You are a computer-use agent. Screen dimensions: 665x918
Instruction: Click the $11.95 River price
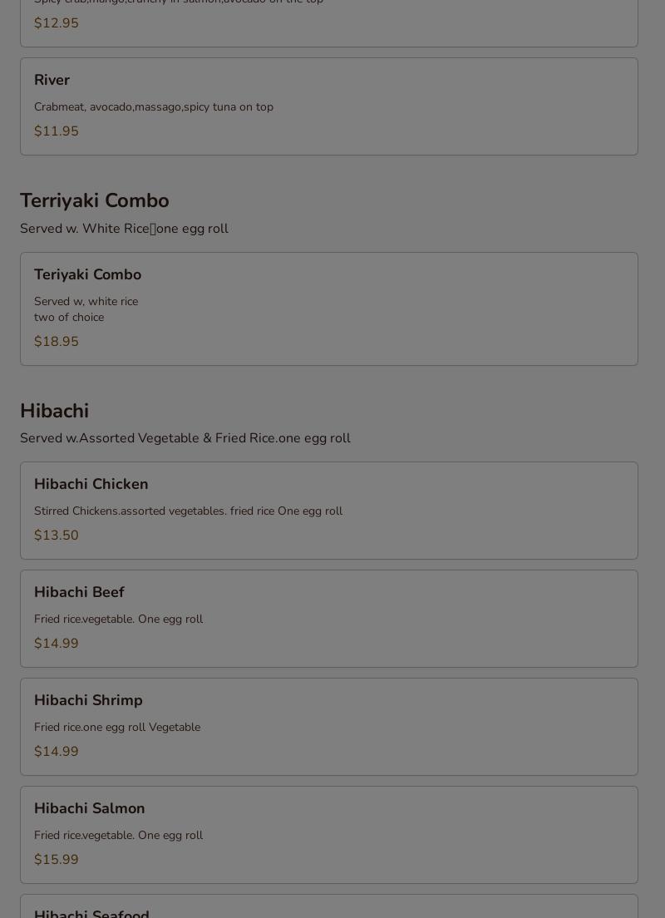click(x=57, y=131)
